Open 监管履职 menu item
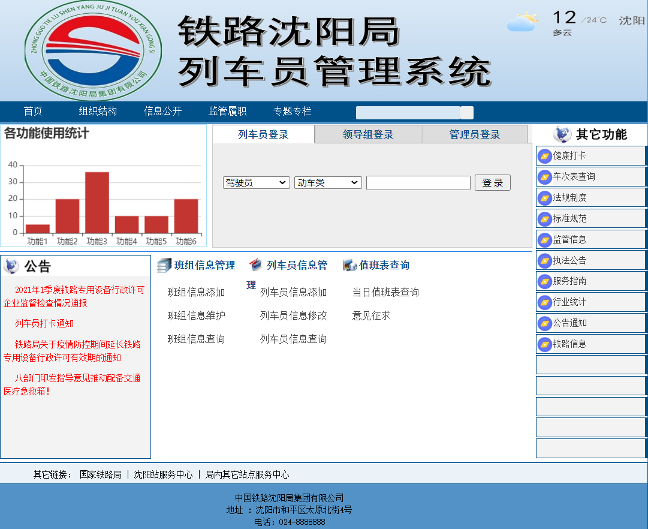Viewport: 648px width, 529px height. coord(227,112)
